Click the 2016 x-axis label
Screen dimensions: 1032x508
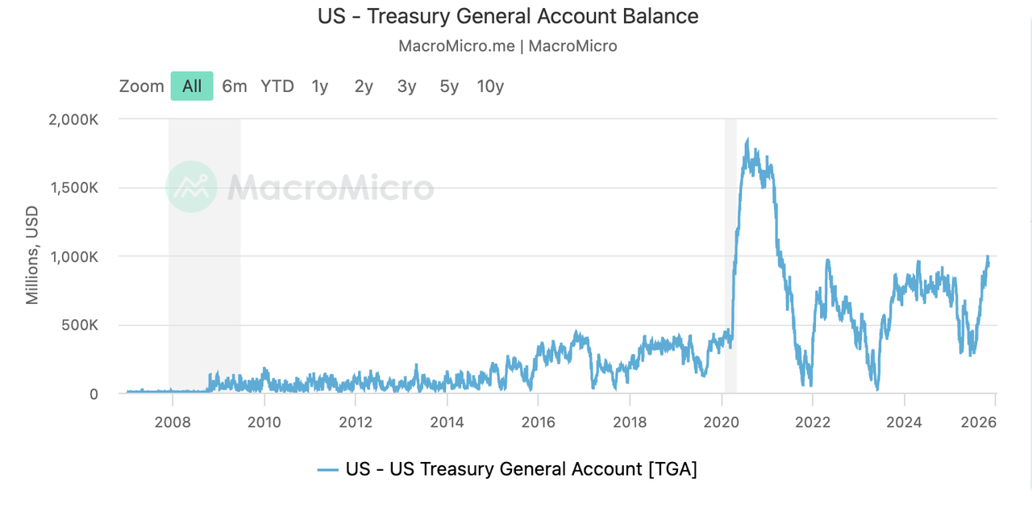pyautogui.click(x=538, y=422)
